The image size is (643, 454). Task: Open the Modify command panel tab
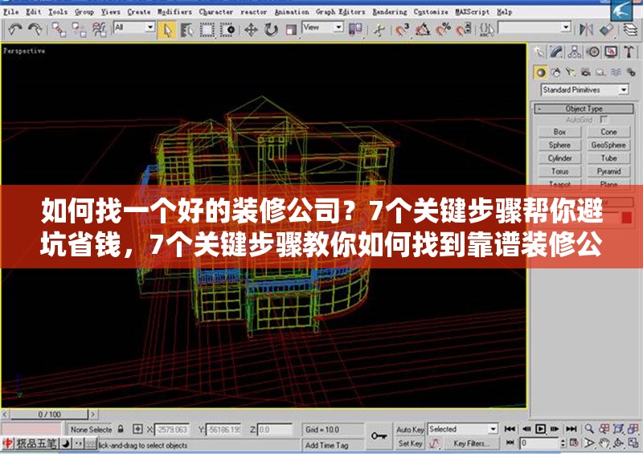557,52
